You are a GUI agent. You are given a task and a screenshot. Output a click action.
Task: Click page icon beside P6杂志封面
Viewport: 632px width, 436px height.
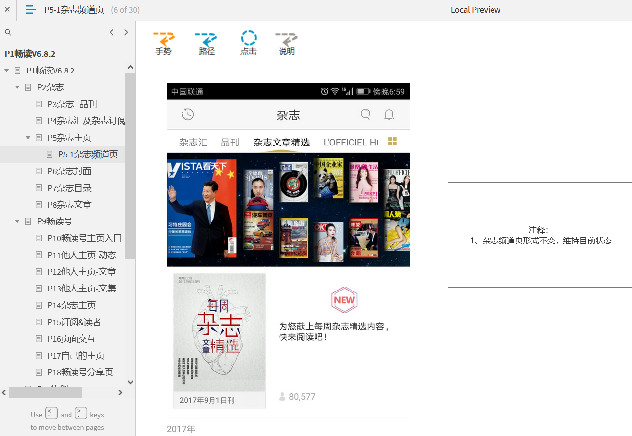tap(39, 171)
